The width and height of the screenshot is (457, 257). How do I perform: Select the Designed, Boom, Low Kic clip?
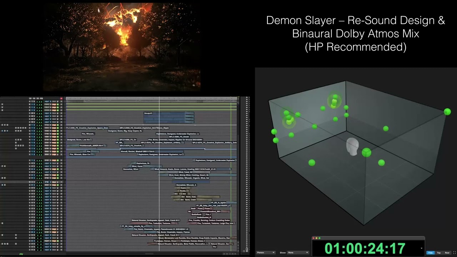(79, 140)
